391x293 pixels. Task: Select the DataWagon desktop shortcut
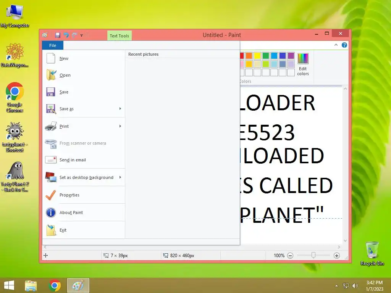[x=15, y=55]
